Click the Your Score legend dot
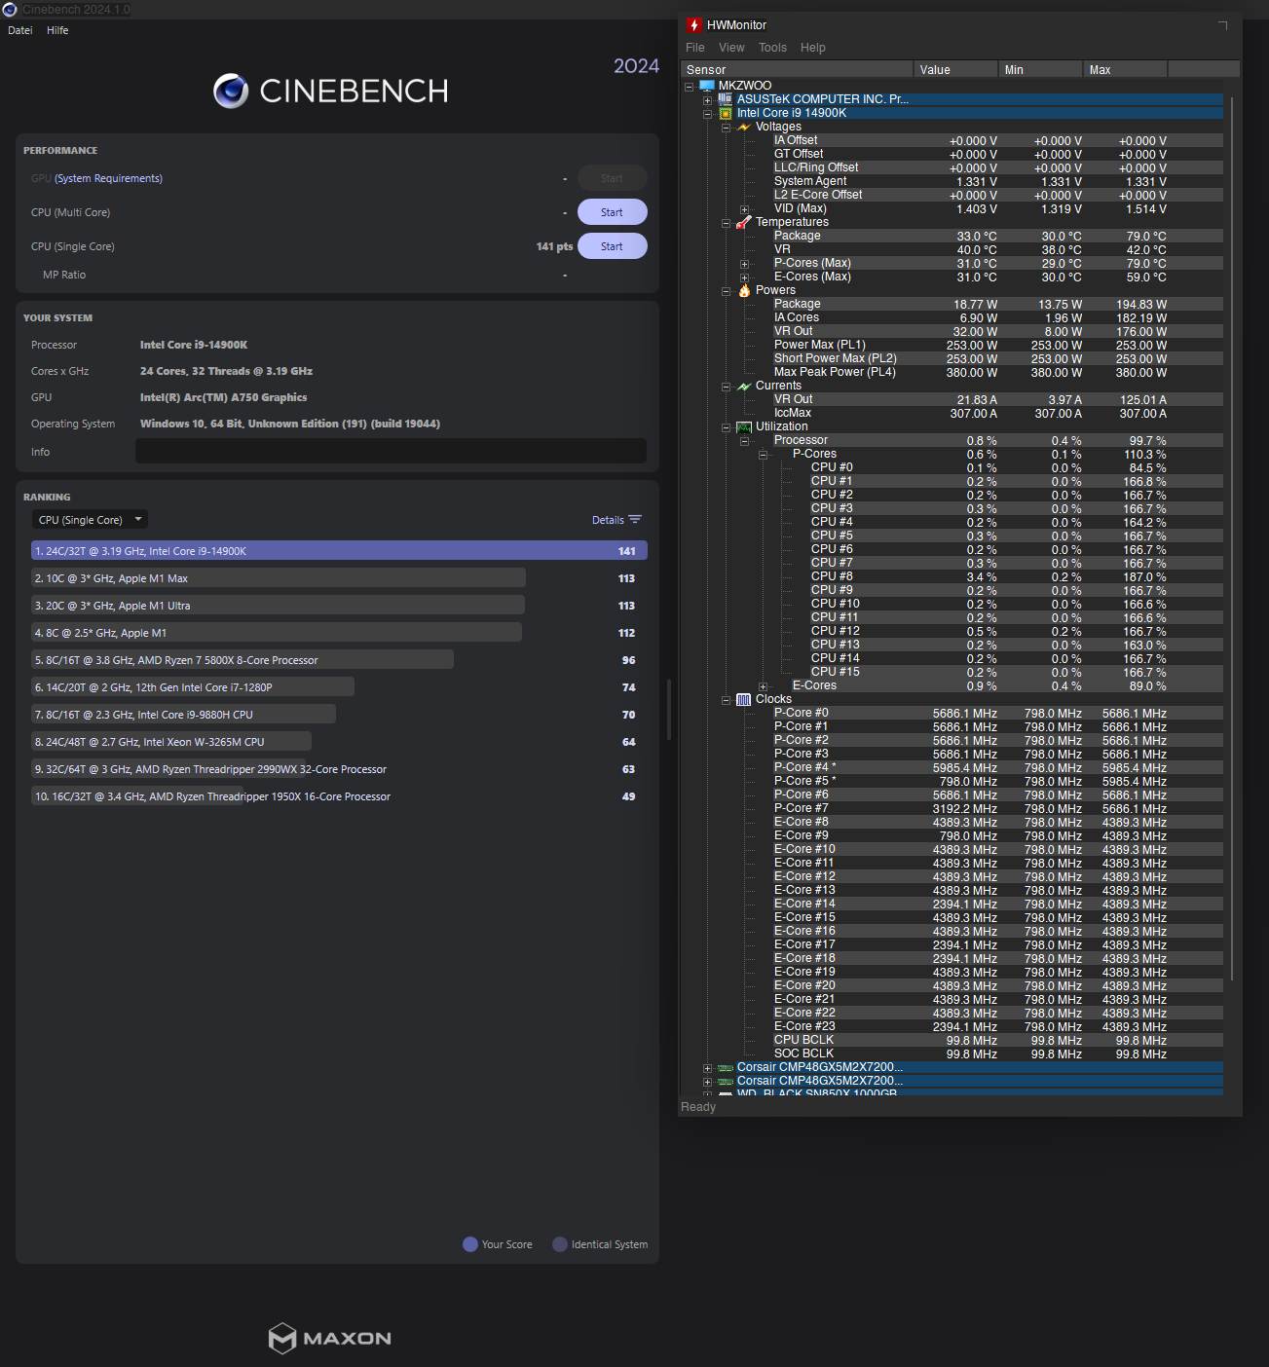The height and width of the screenshot is (1367, 1269). tap(470, 1244)
